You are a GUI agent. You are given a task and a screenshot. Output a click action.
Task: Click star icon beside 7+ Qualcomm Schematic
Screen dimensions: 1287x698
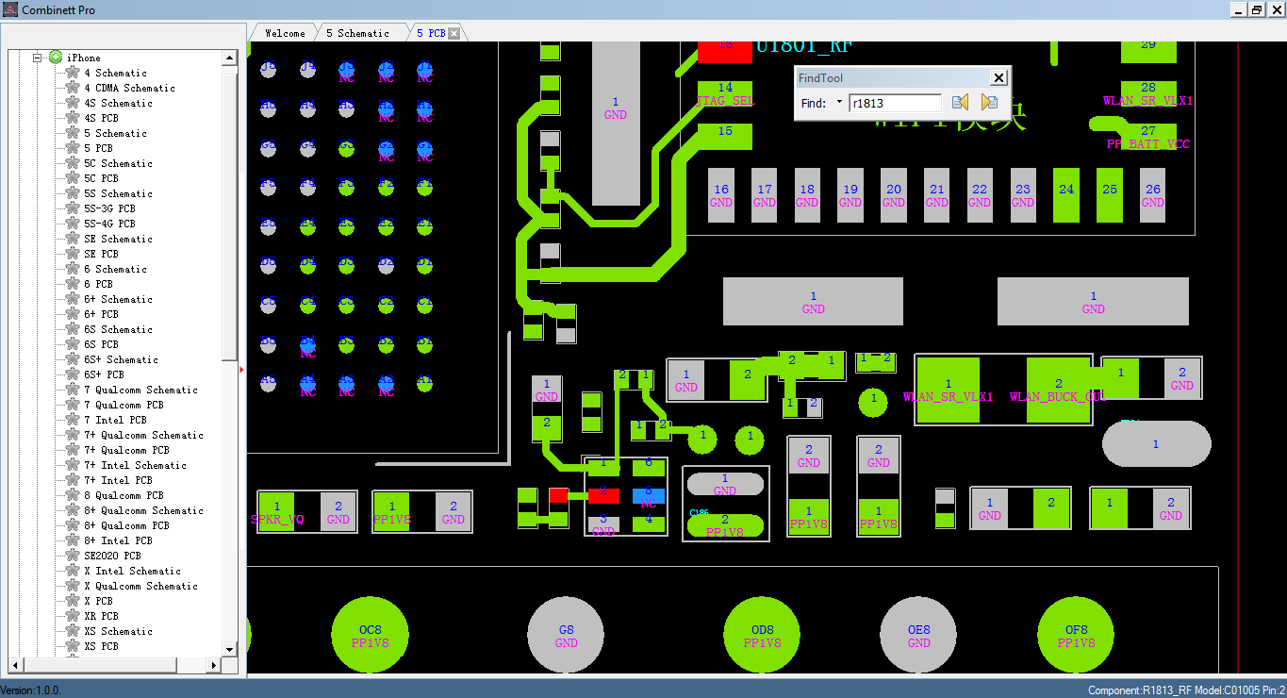point(73,435)
